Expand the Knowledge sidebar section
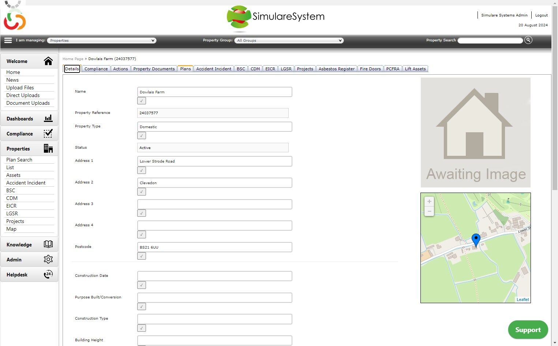 [29, 245]
